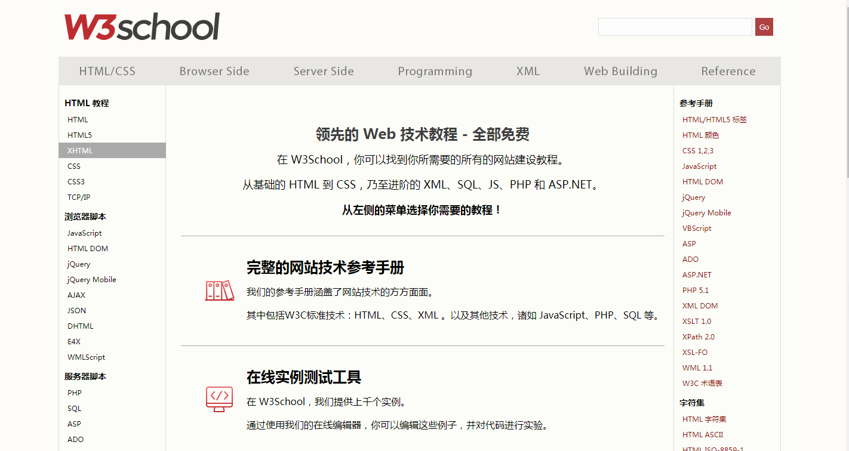
Task: Open the ASP.NET reference link
Action: click(697, 275)
